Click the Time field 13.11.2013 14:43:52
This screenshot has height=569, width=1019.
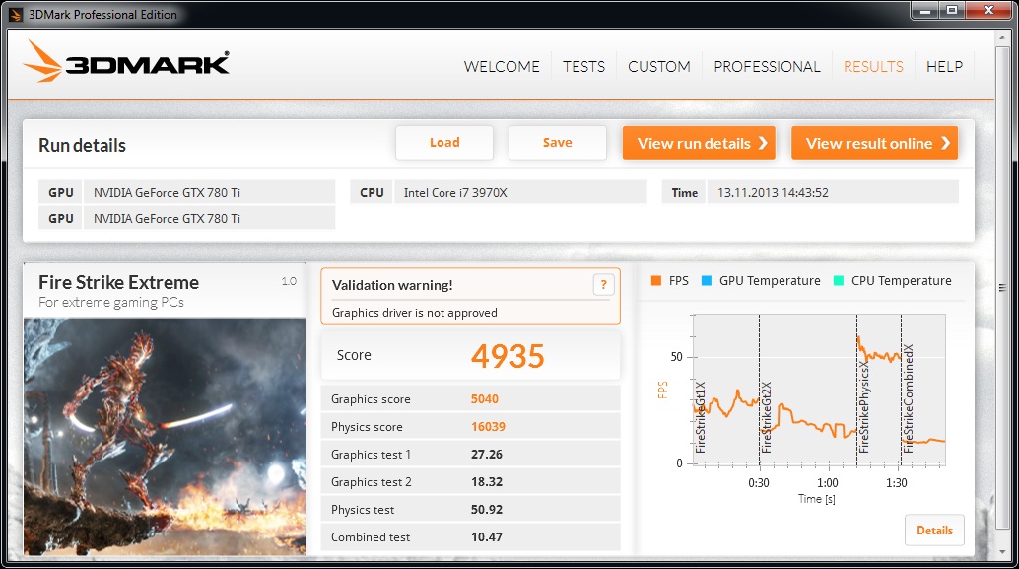[x=833, y=192]
